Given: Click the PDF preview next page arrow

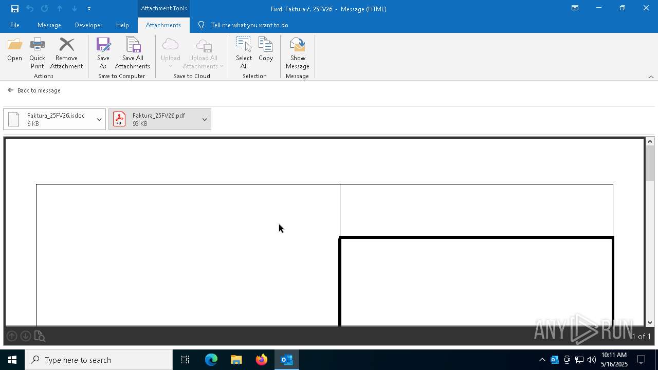Looking at the screenshot, I should 26,337.
